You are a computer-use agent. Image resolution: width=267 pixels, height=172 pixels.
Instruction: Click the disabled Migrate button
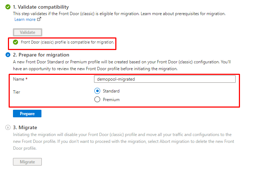click(x=27, y=162)
